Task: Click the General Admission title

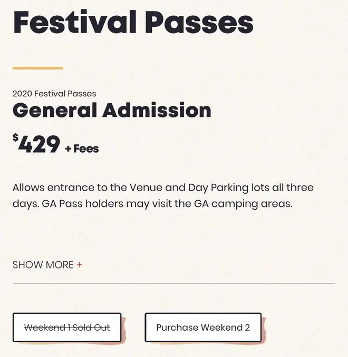Action: tap(112, 110)
